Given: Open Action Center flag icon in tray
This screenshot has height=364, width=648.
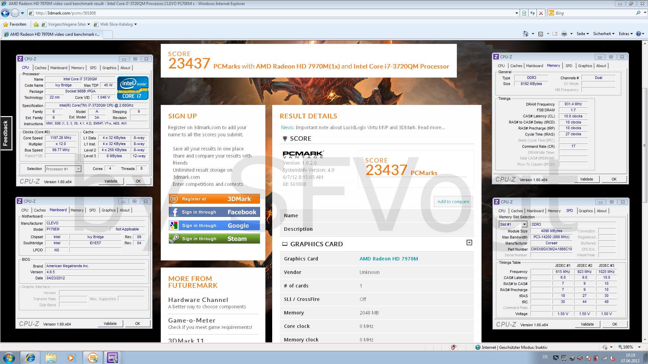Looking at the screenshot, I should pos(588,358).
